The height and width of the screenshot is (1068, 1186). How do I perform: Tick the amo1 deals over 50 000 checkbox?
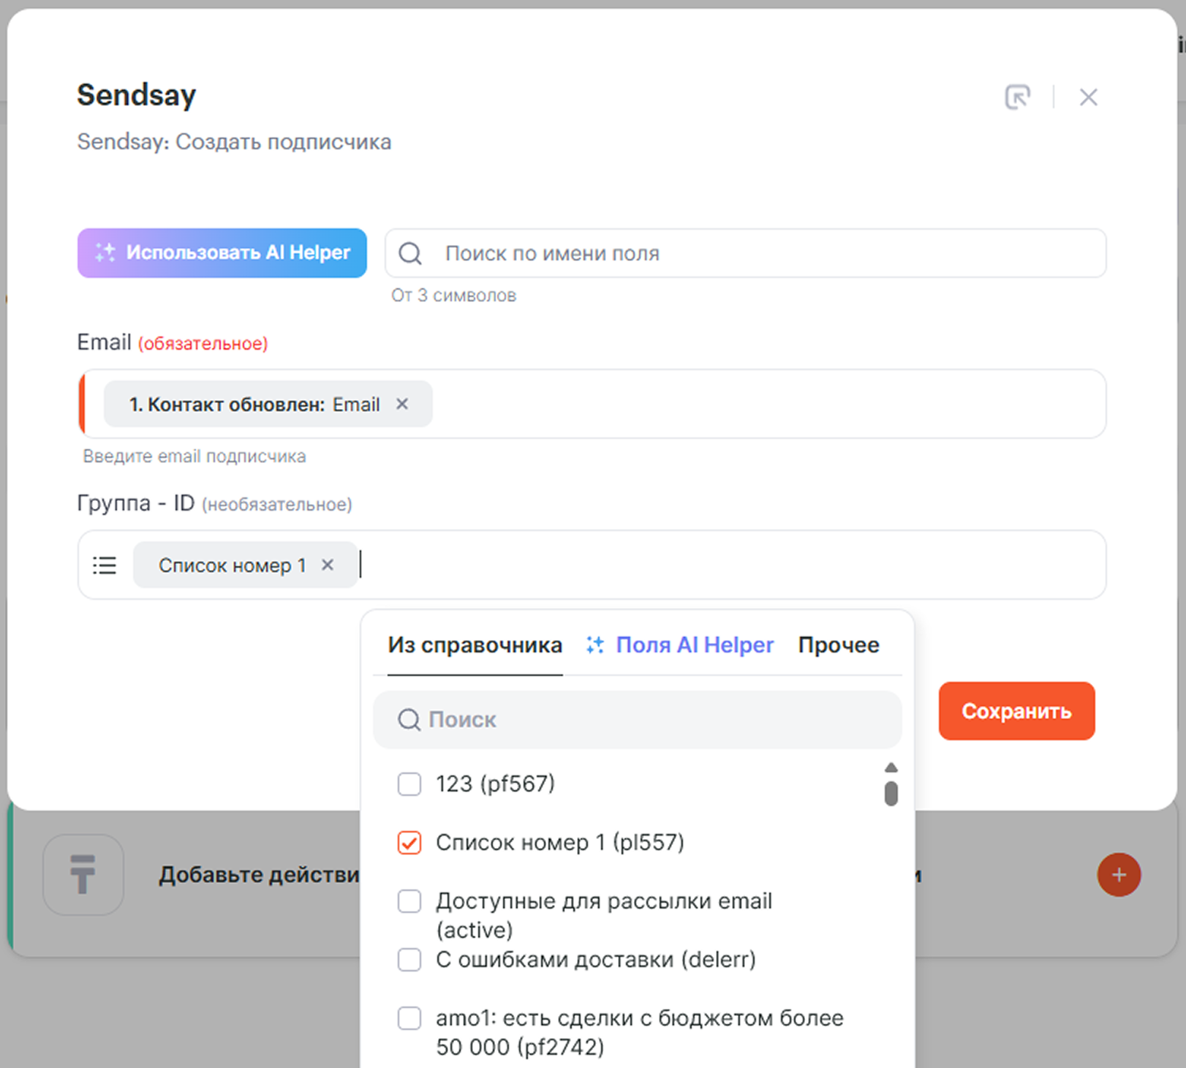tap(409, 1018)
